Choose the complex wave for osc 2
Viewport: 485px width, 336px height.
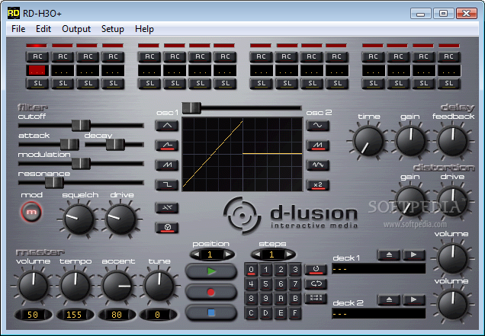318,165
